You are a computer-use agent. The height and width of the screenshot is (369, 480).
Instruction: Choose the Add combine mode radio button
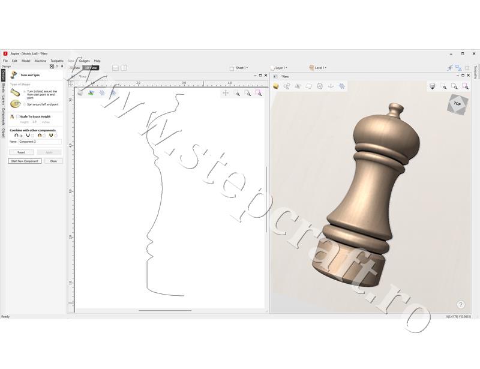(x=21, y=136)
